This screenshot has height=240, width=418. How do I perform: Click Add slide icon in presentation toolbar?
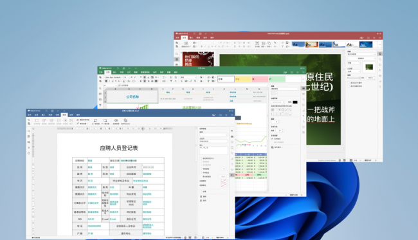coord(186,44)
